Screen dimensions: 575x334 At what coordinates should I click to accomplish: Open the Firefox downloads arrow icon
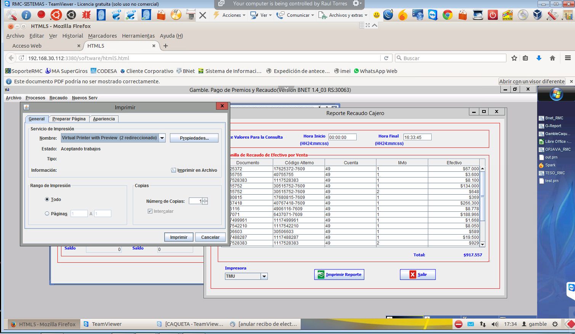click(x=539, y=58)
